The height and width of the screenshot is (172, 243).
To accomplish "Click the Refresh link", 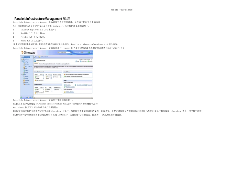I will click(x=91, y=61).
